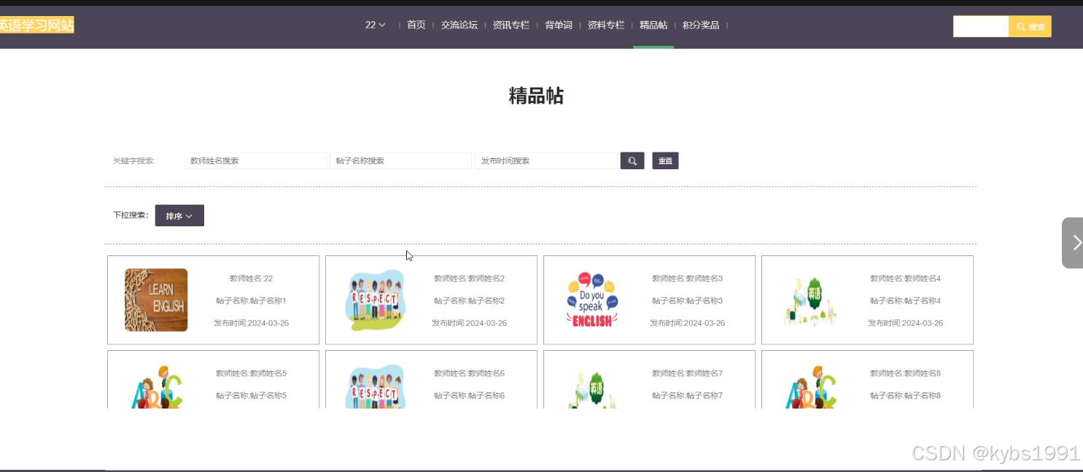Viewport: 1083px width, 472px height.
Task: Click the 英语学习网站 site logo
Action: point(36,26)
